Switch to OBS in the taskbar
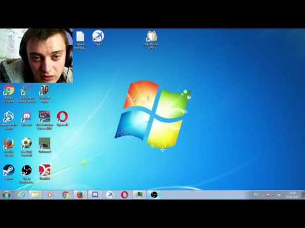The image size is (305, 228). pyautogui.click(x=154, y=194)
